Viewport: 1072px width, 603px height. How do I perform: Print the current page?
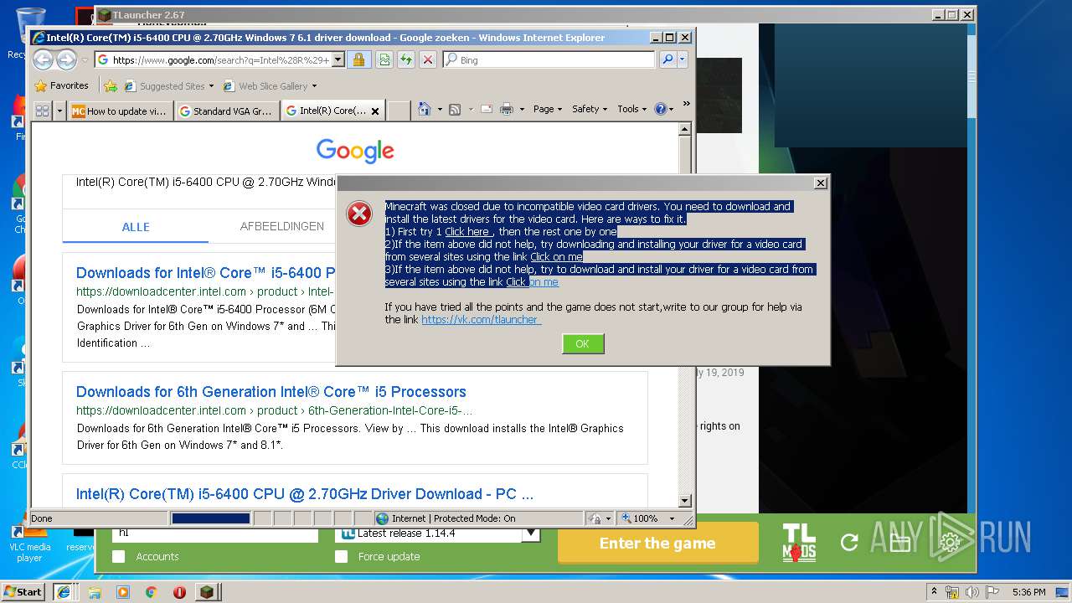coord(506,109)
